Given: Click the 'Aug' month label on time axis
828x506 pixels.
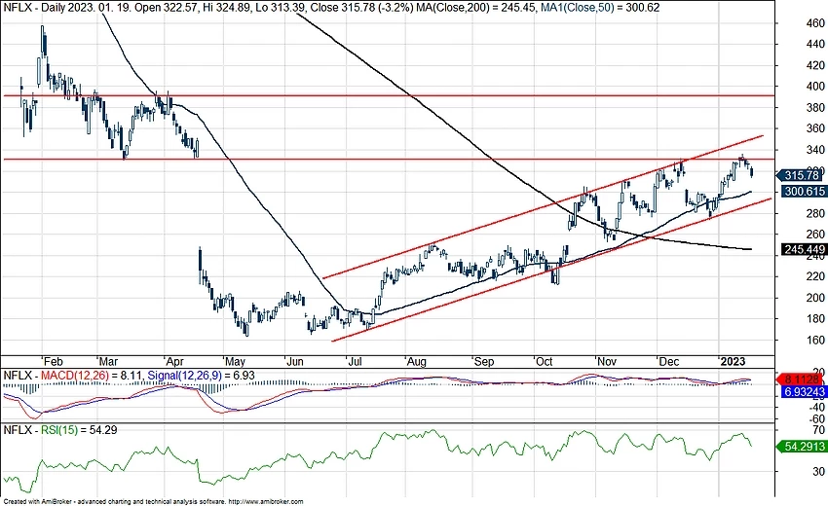Looking at the screenshot, I should [x=416, y=362].
